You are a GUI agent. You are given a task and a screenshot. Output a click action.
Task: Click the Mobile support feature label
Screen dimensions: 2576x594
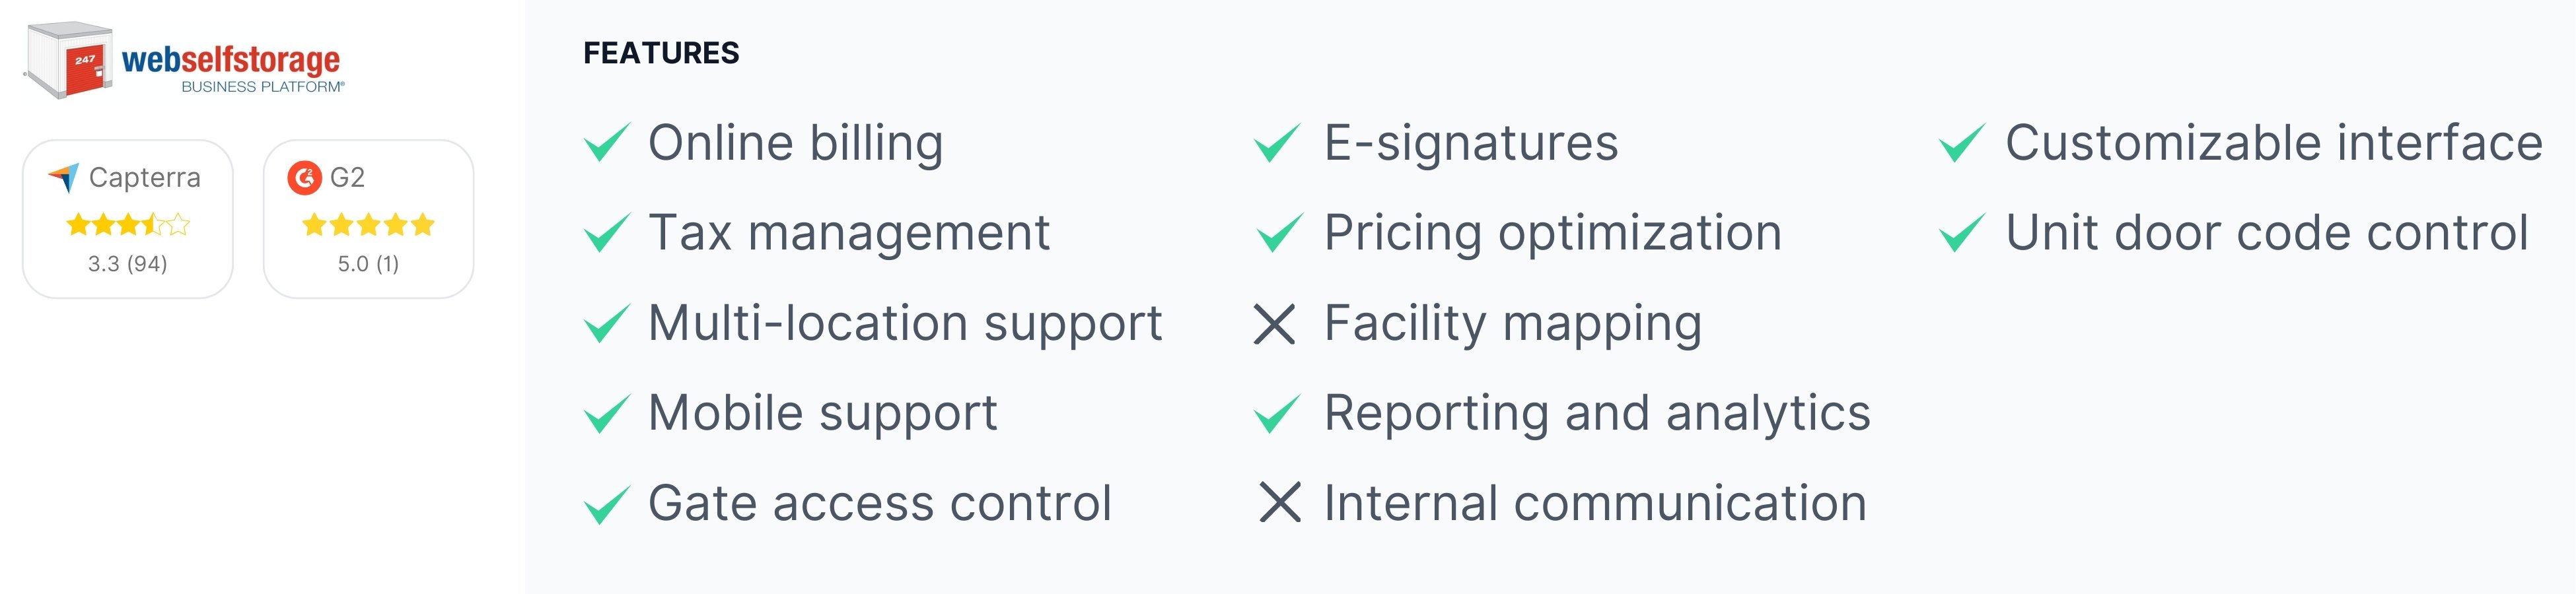(x=822, y=414)
